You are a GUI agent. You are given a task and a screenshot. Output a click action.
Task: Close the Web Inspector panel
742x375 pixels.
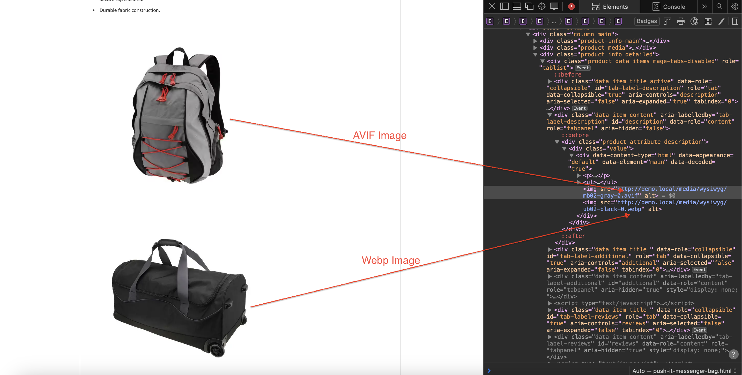click(492, 6)
